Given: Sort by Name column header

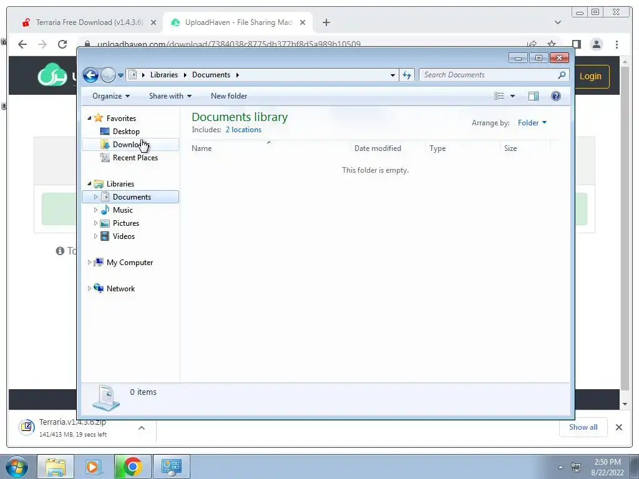Looking at the screenshot, I should pos(269,148).
